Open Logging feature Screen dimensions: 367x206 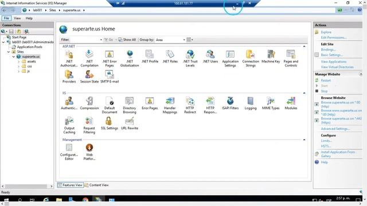click(x=251, y=103)
